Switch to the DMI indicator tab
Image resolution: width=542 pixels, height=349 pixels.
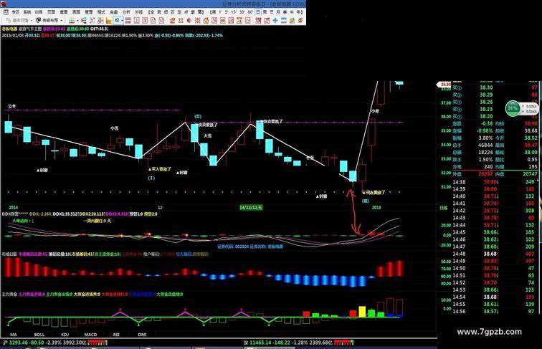[142, 335]
